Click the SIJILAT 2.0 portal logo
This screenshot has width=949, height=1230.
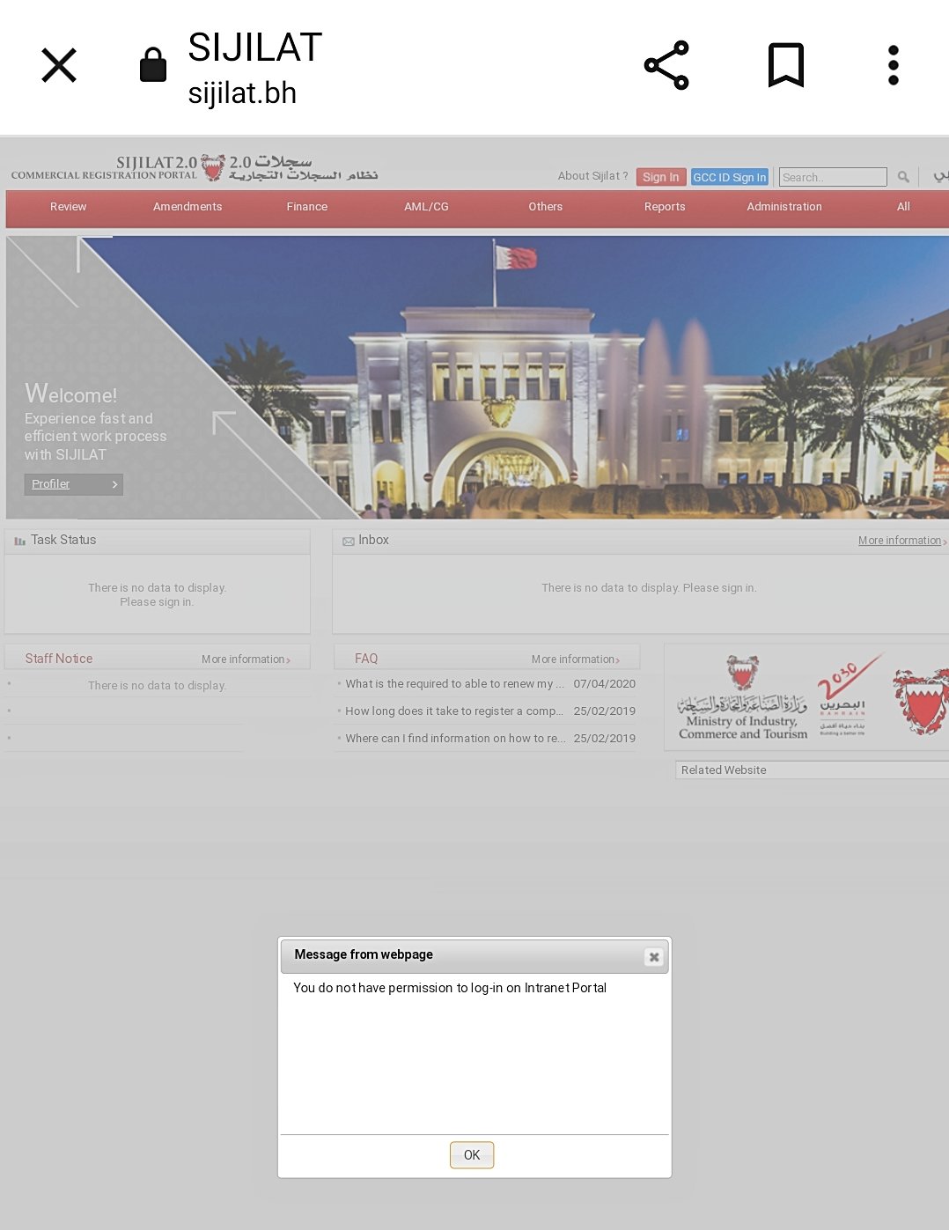(195, 167)
